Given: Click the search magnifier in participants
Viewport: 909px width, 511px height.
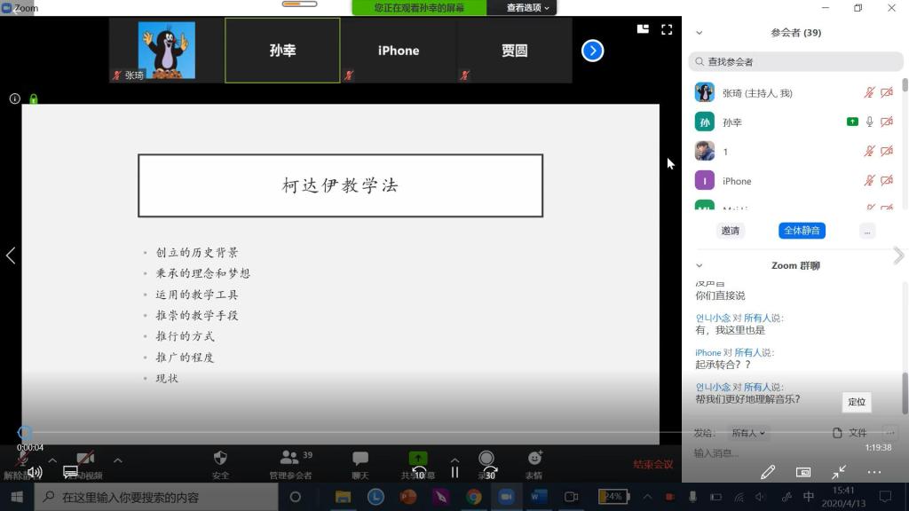Looking at the screenshot, I should pos(700,61).
